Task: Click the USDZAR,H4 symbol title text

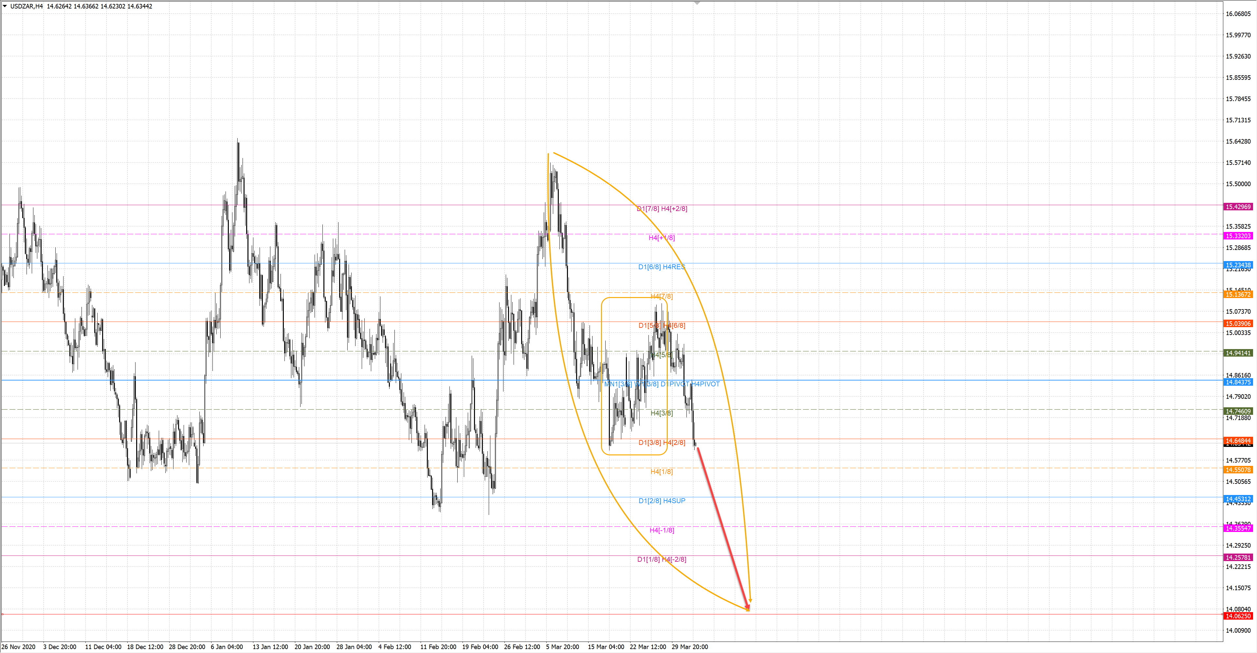Action: pos(26,6)
